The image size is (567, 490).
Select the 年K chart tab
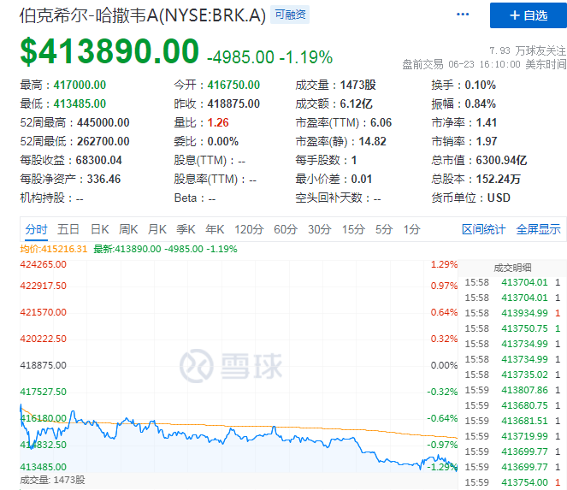[215, 229]
